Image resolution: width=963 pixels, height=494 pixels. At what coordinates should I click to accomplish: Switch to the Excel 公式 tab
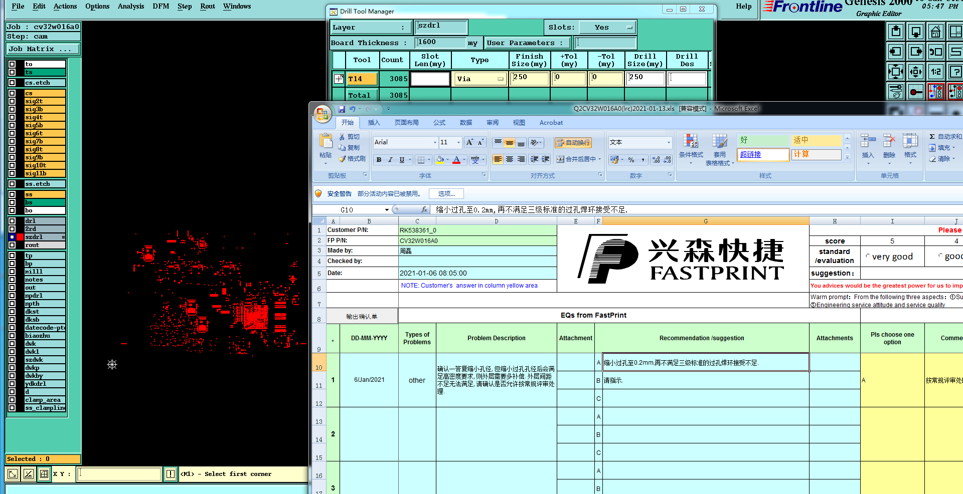pyautogui.click(x=439, y=123)
